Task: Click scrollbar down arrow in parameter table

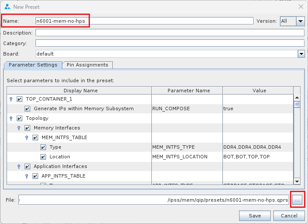Action: pyautogui.click(x=297, y=181)
